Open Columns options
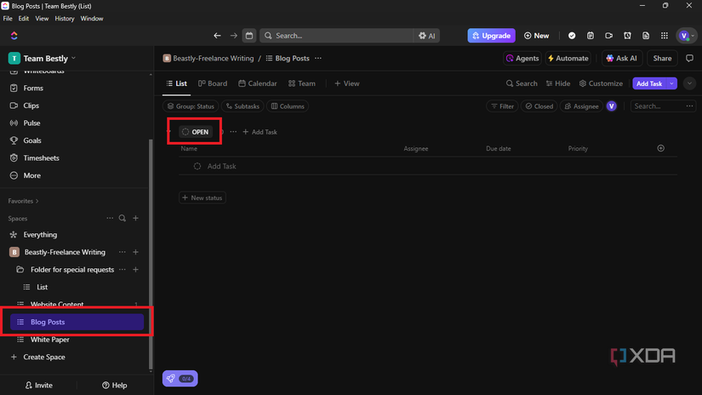Screen dimensions: 702x395 (288, 106)
